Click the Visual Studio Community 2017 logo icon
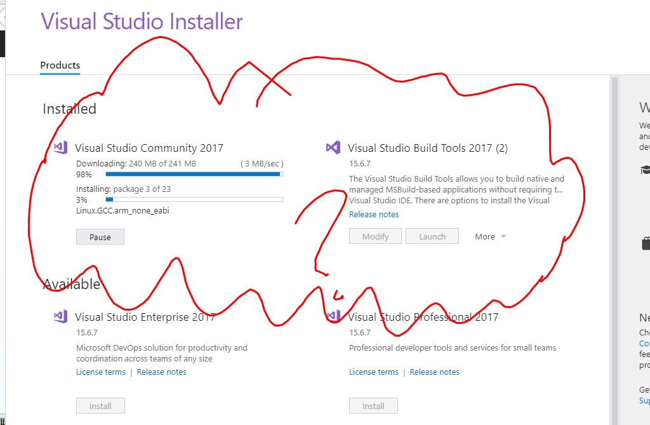Image resolution: width=650 pixels, height=425 pixels. 61,147
